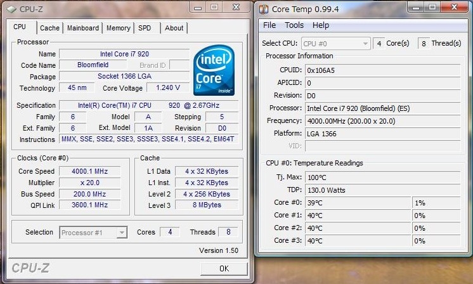Viewport: 473px width, 284px height.
Task: Click the Core(s) count box in Core Temp
Action: click(x=379, y=44)
